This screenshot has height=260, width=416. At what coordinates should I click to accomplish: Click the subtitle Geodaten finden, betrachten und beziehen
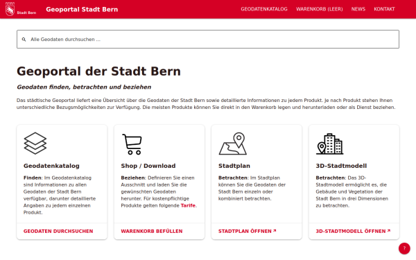[x=84, y=87]
